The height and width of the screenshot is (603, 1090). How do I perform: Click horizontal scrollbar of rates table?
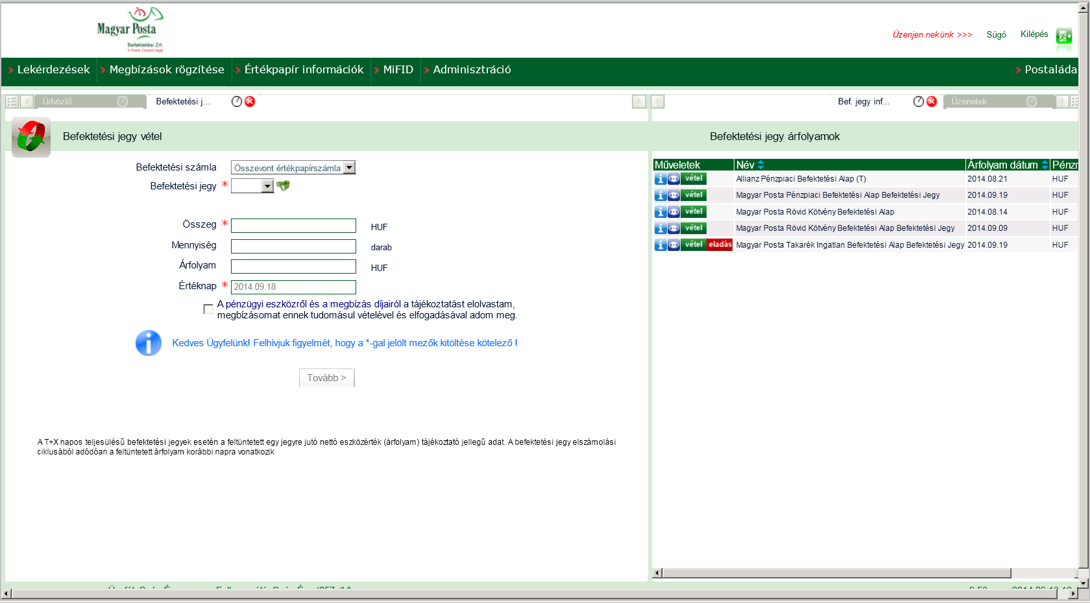tap(836, 573)
